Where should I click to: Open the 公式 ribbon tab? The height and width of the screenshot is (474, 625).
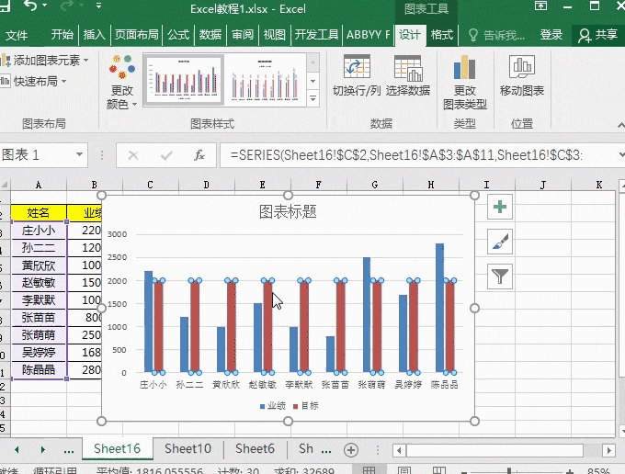tap(178, 35)
